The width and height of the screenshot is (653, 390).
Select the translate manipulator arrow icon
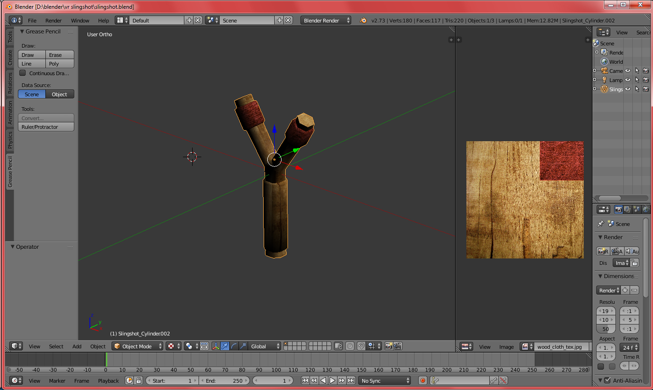[x=225, y=346]
